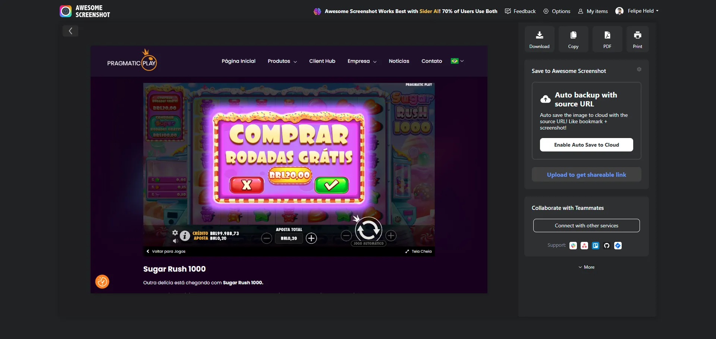This screenshot has width=716, height=339.
Task: Download the screenshot image
Action: pyautogui.click(x=539, y=39)
